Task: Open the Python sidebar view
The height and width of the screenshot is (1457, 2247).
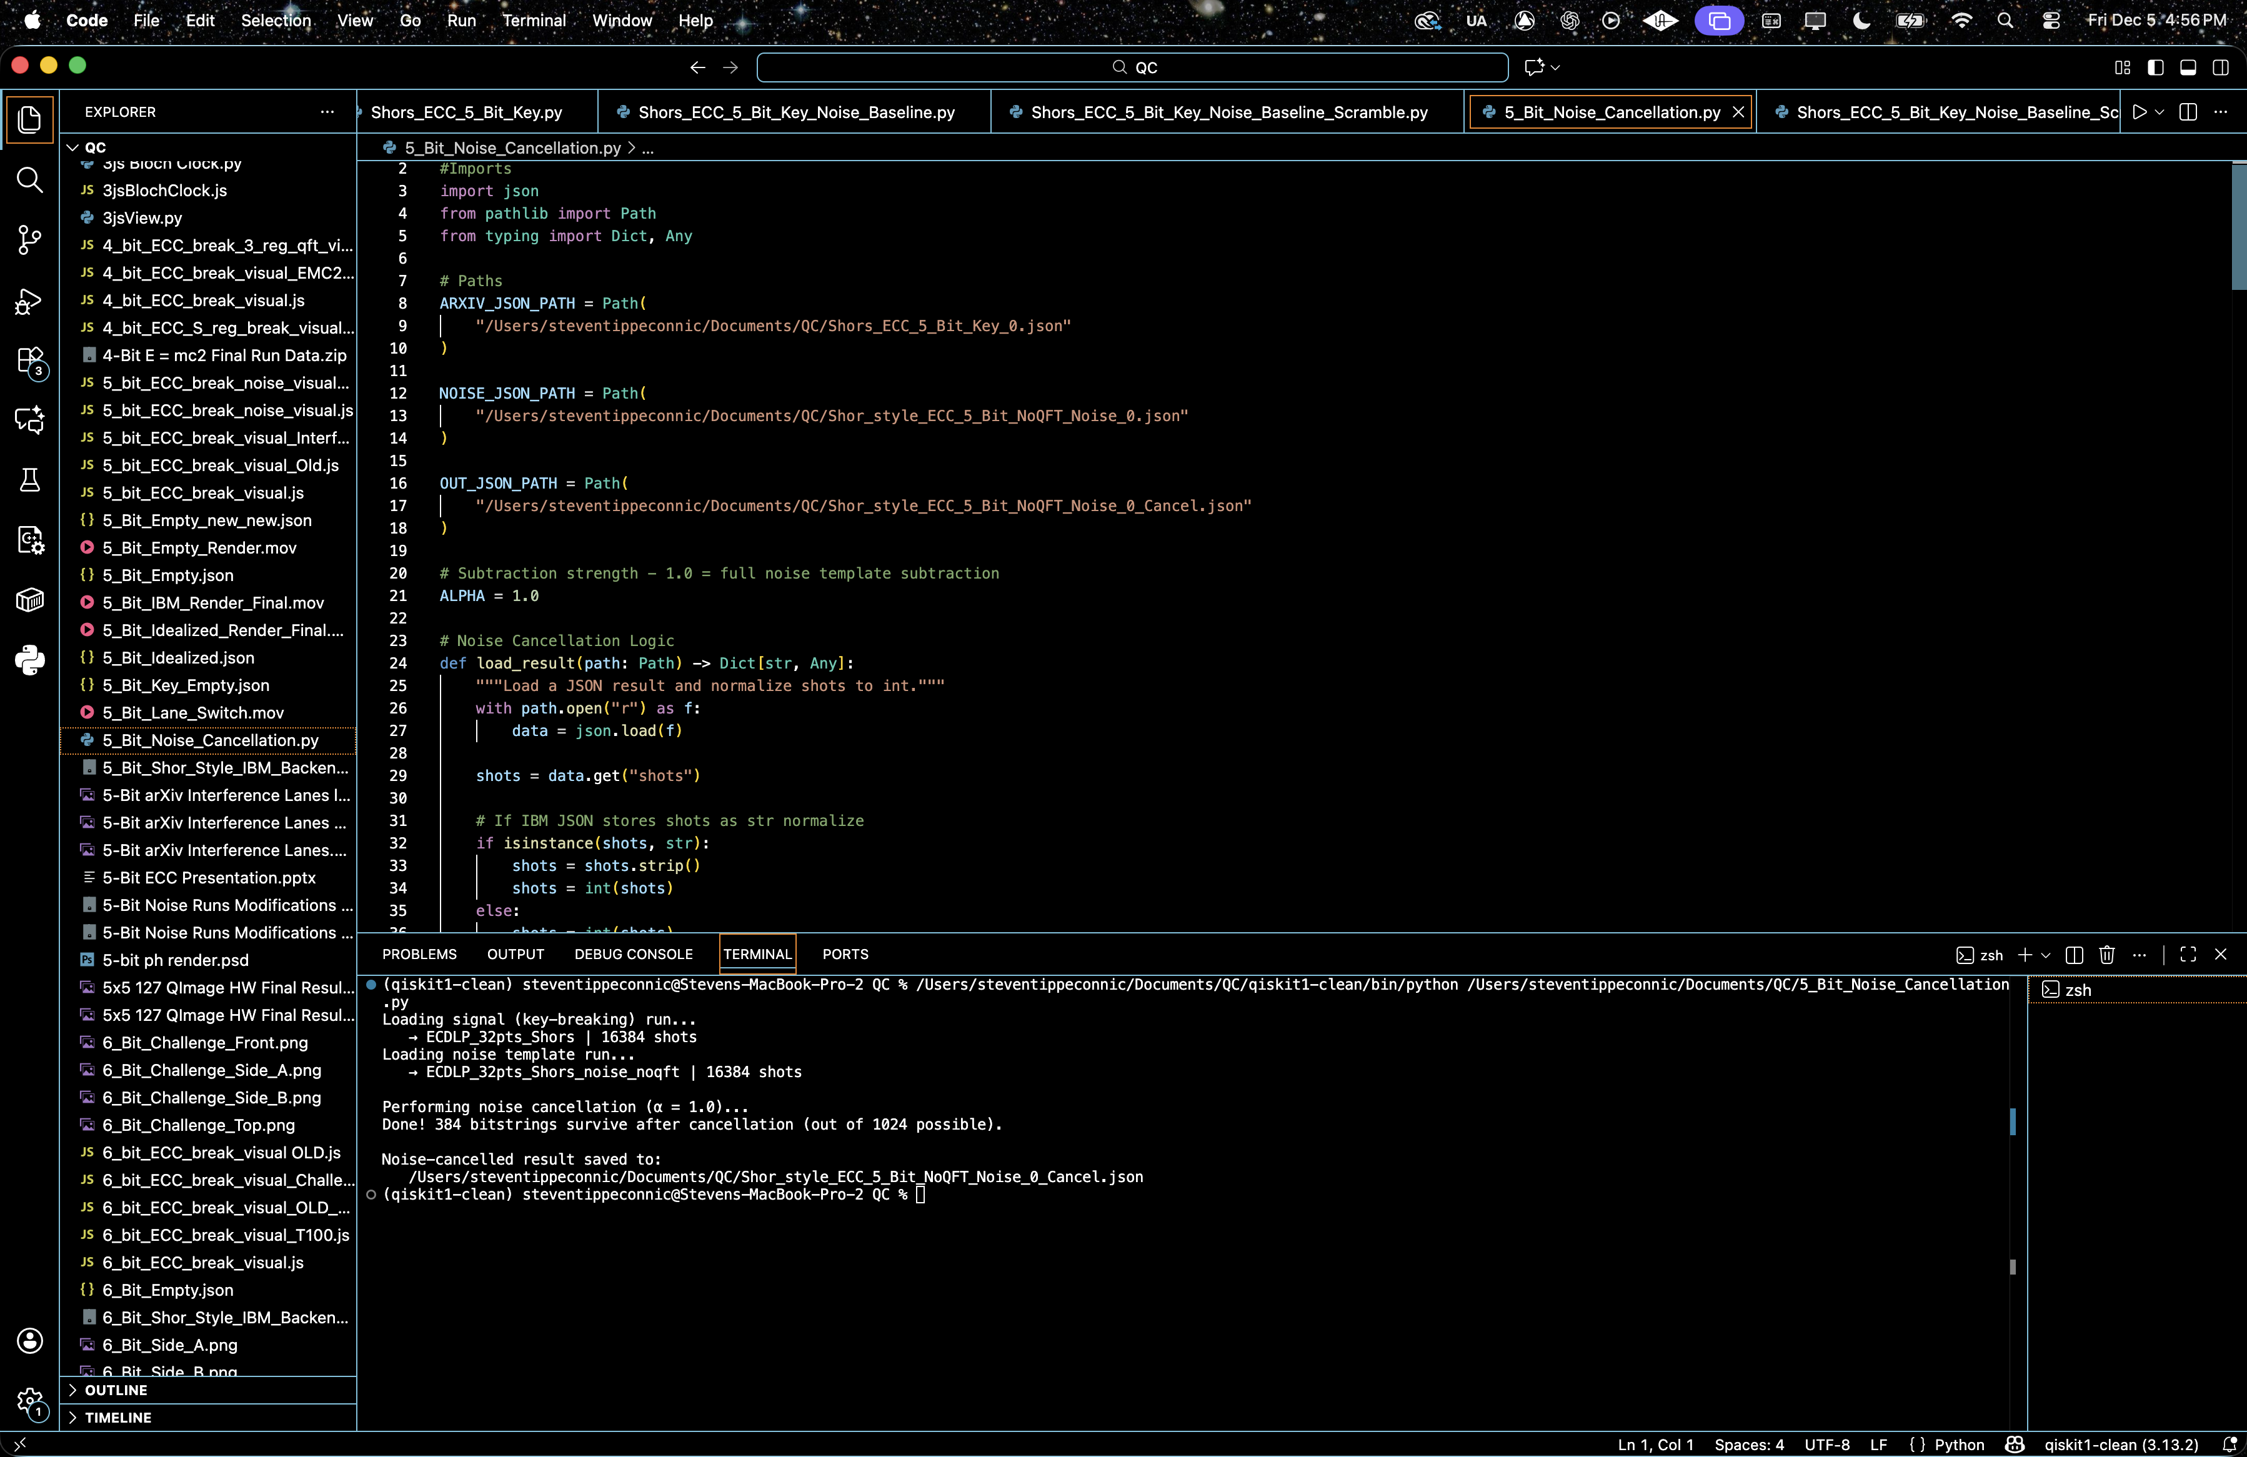Action: (30, 660)
